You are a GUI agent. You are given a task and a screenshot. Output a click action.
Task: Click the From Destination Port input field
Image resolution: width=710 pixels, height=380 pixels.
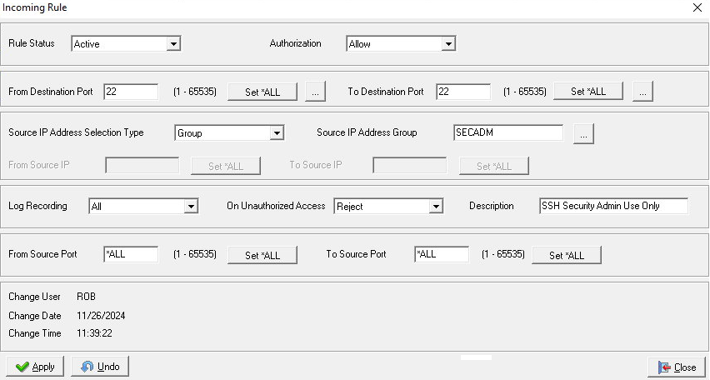131,92
